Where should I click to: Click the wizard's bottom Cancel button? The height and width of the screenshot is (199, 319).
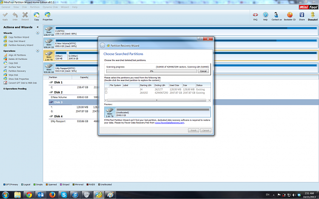pyautogui.click(x=206, y=130)
